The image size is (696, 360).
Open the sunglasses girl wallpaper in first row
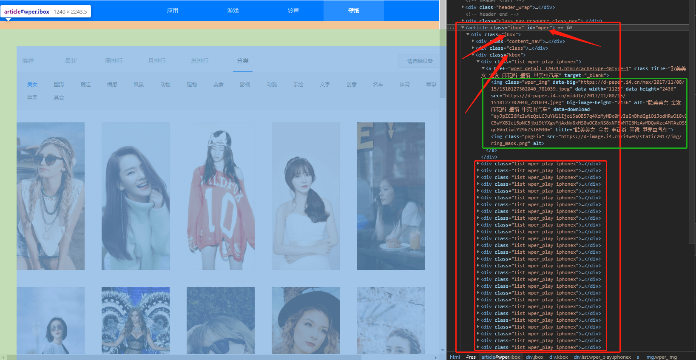pyautogui.click(x=51, y=196)
